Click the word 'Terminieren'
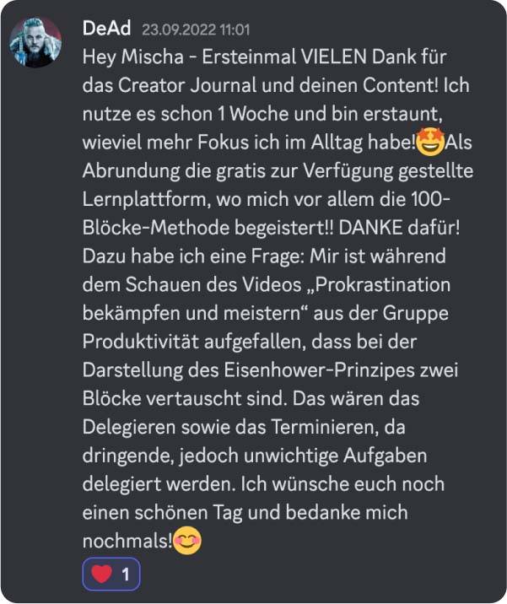The image size is (507, 604). point(324,427)
